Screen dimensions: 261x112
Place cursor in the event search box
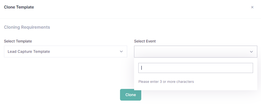tap(195, 68)
